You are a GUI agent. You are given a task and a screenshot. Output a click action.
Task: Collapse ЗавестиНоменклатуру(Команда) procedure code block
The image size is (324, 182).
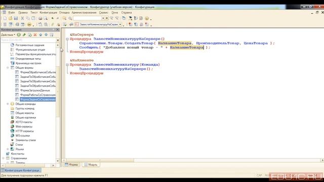click(x=67, y=65)
